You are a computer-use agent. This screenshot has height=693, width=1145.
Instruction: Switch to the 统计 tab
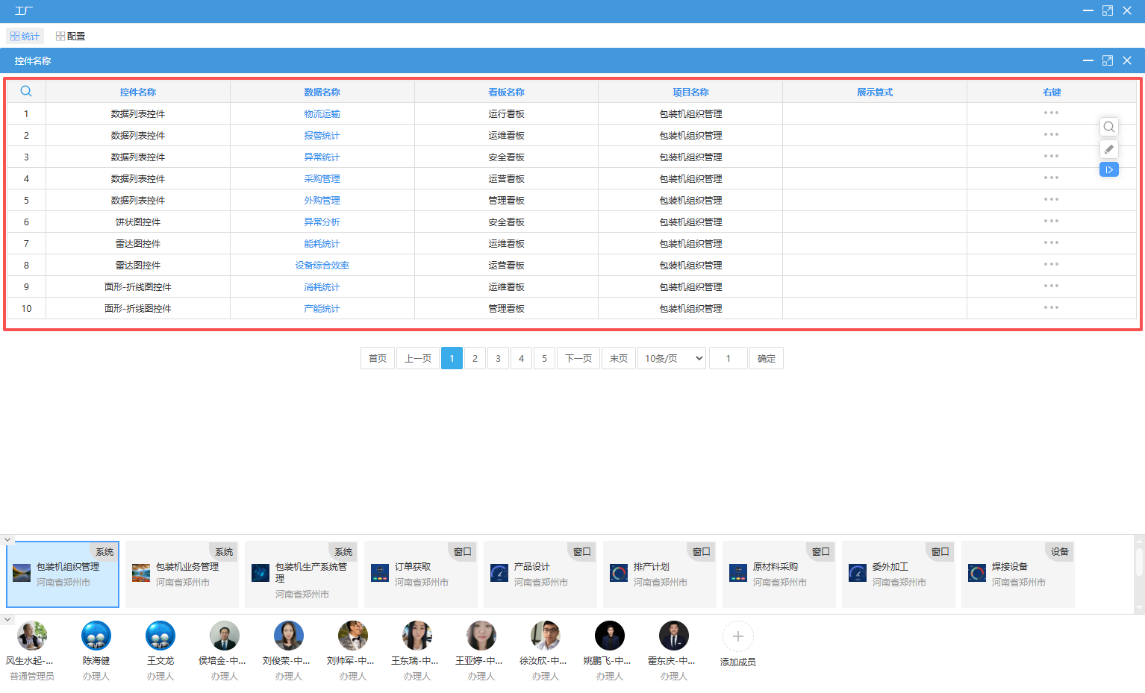25,36
